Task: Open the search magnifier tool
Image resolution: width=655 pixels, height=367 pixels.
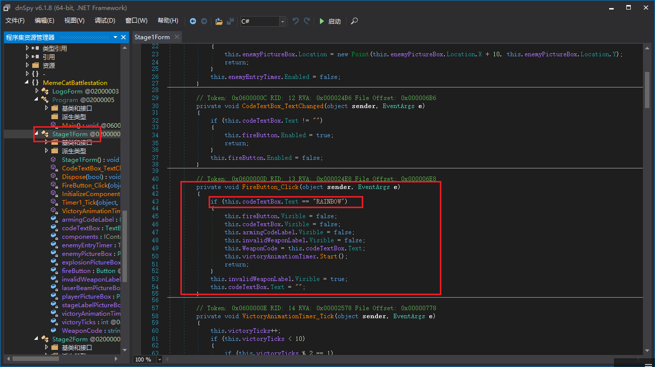Action: 355,21
